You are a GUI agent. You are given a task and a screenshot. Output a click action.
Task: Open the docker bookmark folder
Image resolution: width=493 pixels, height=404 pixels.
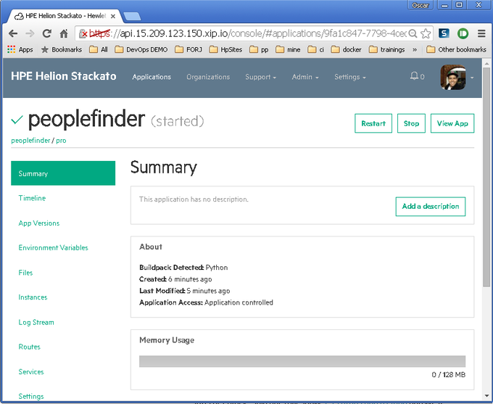click(346, 49)
